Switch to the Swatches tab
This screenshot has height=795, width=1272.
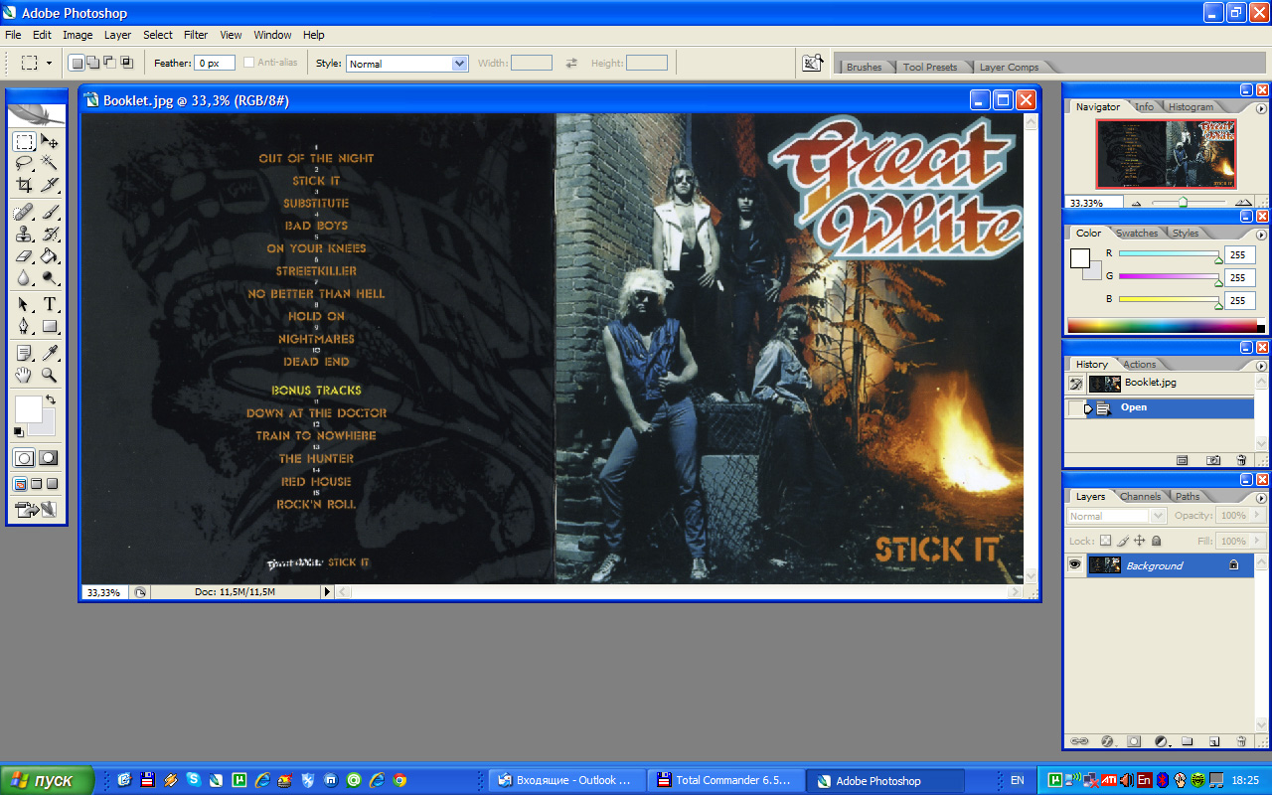tap(1137, 234)
